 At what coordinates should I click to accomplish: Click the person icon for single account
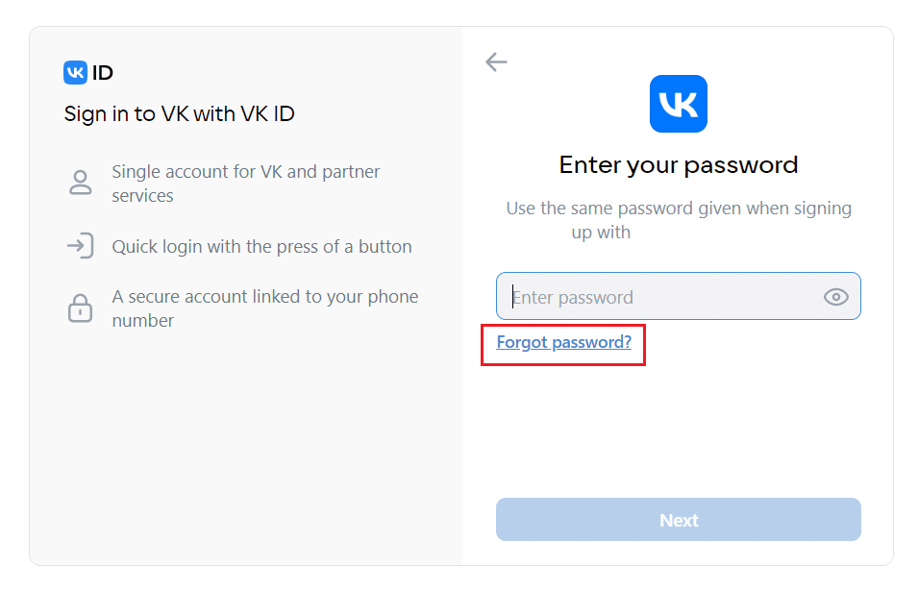point(80,183)
